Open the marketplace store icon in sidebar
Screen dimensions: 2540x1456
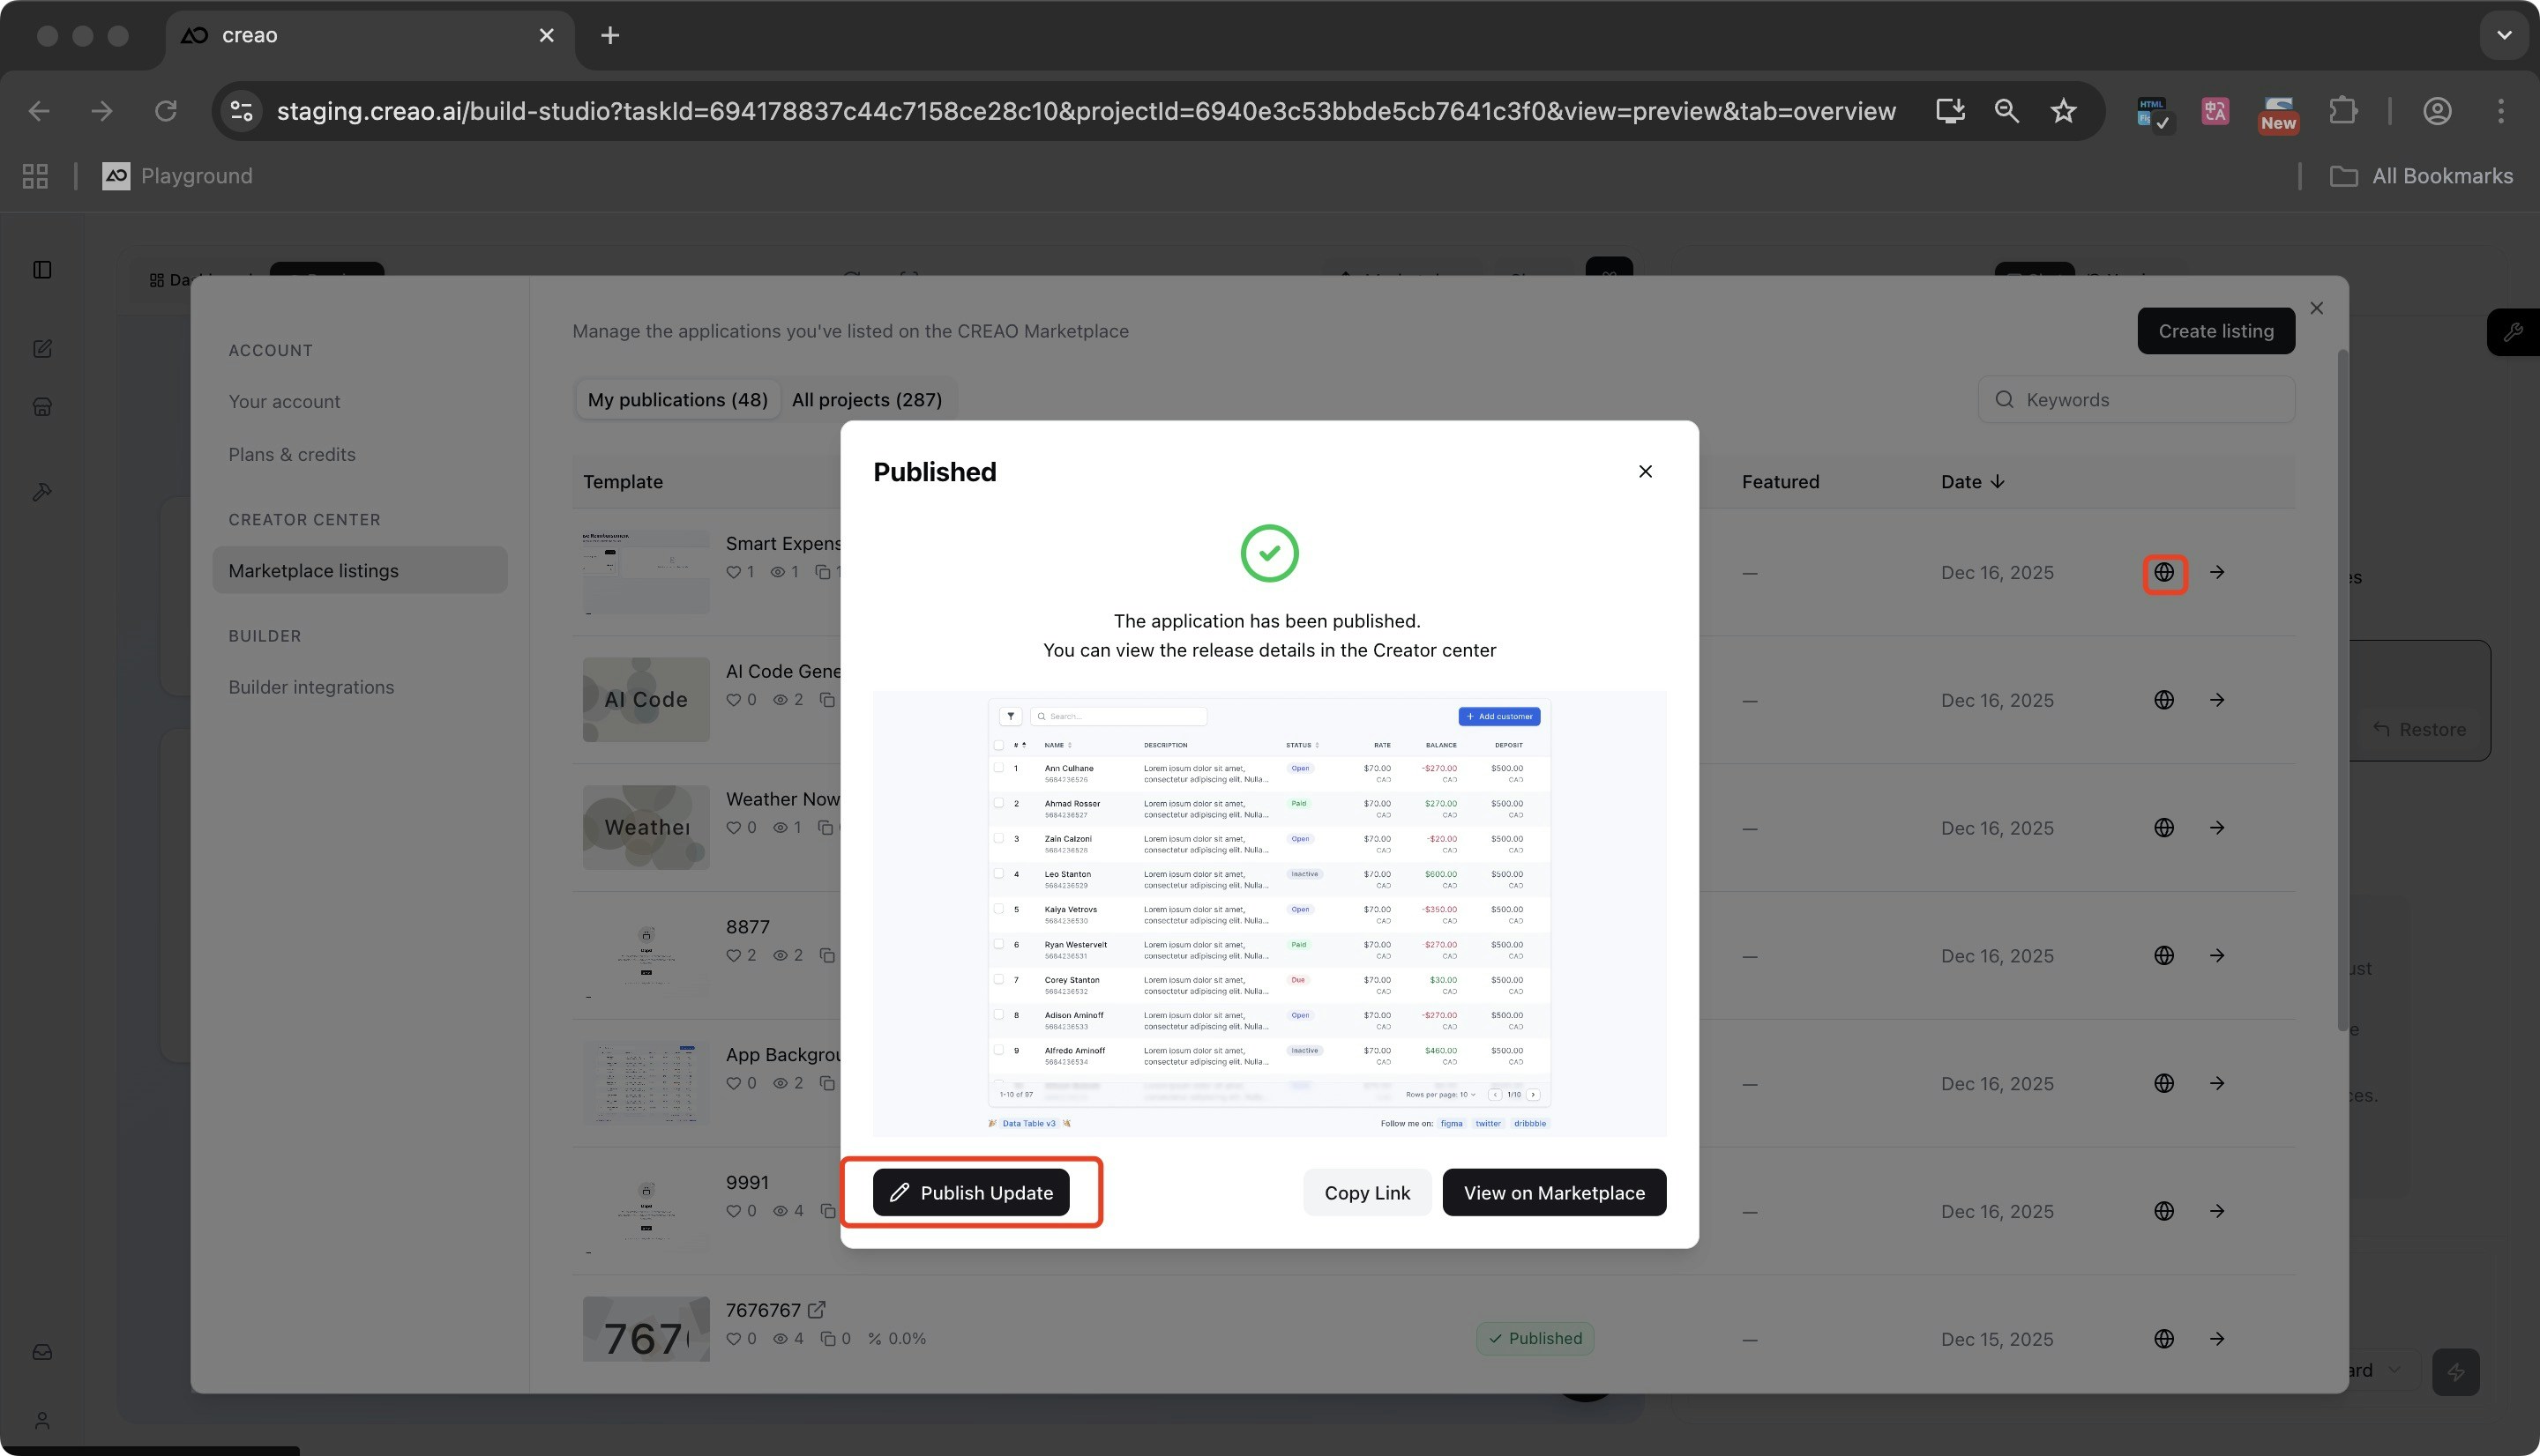click(x=42, y=407)
